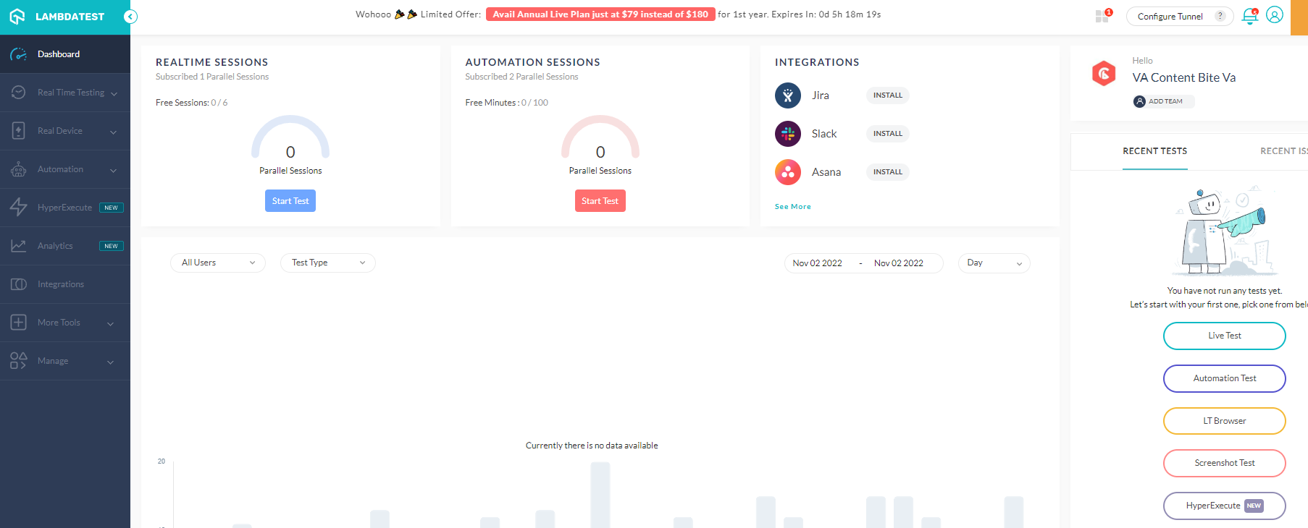
Task: Click the LT Browser button
Action: point(1225,421)
